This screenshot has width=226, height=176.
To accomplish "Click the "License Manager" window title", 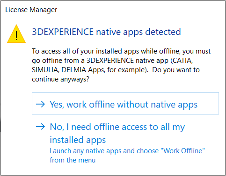I will coord(31,10).
